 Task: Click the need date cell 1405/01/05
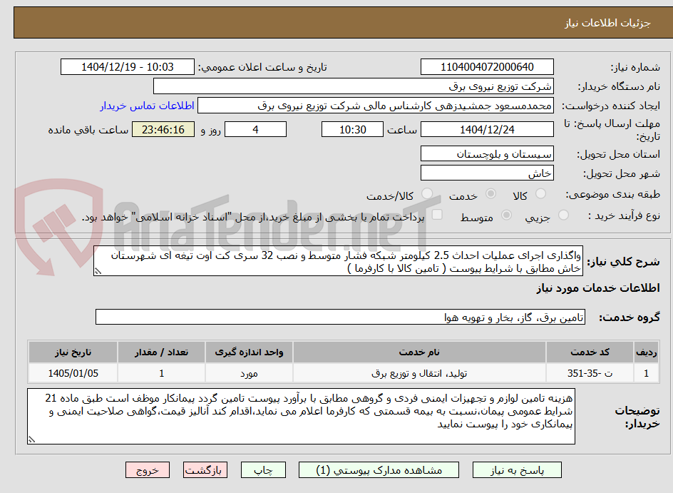(73, 373)
